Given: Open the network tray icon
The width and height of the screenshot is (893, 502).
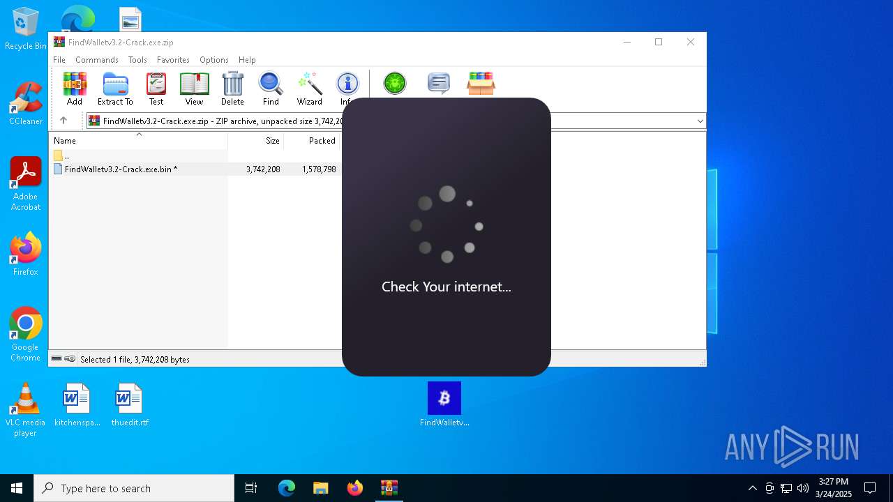Looking at the screenshot, I should 786,488.
